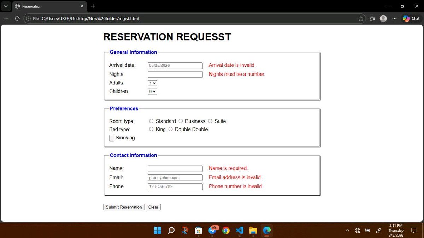
Task: Open the browser profile avatar
Action: [x=383, y=19]
